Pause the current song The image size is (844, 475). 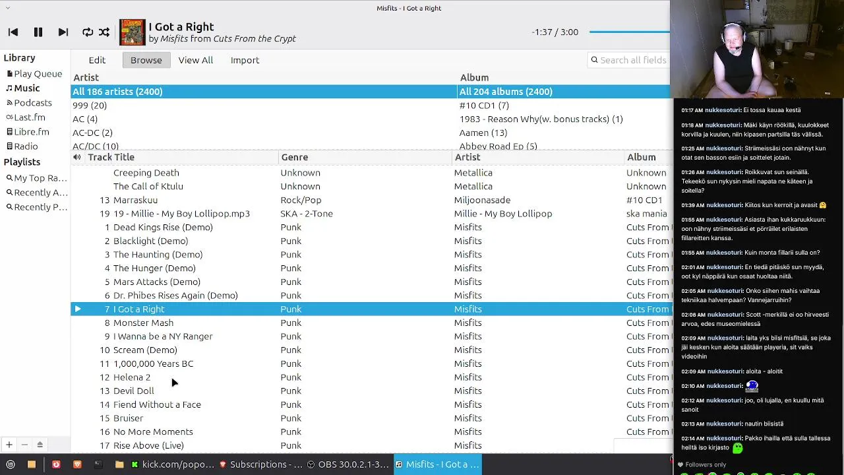[x=38, y=32]
